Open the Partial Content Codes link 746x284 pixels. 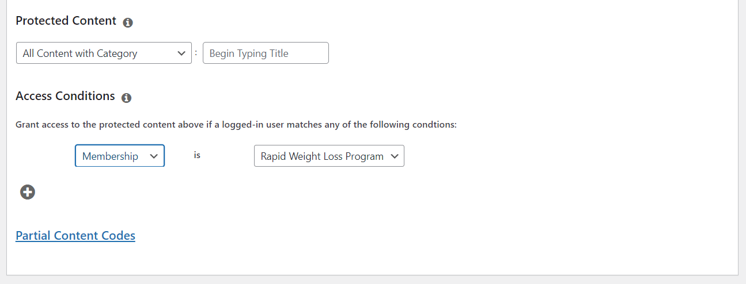pyautogui.click(x=75, y=236)
